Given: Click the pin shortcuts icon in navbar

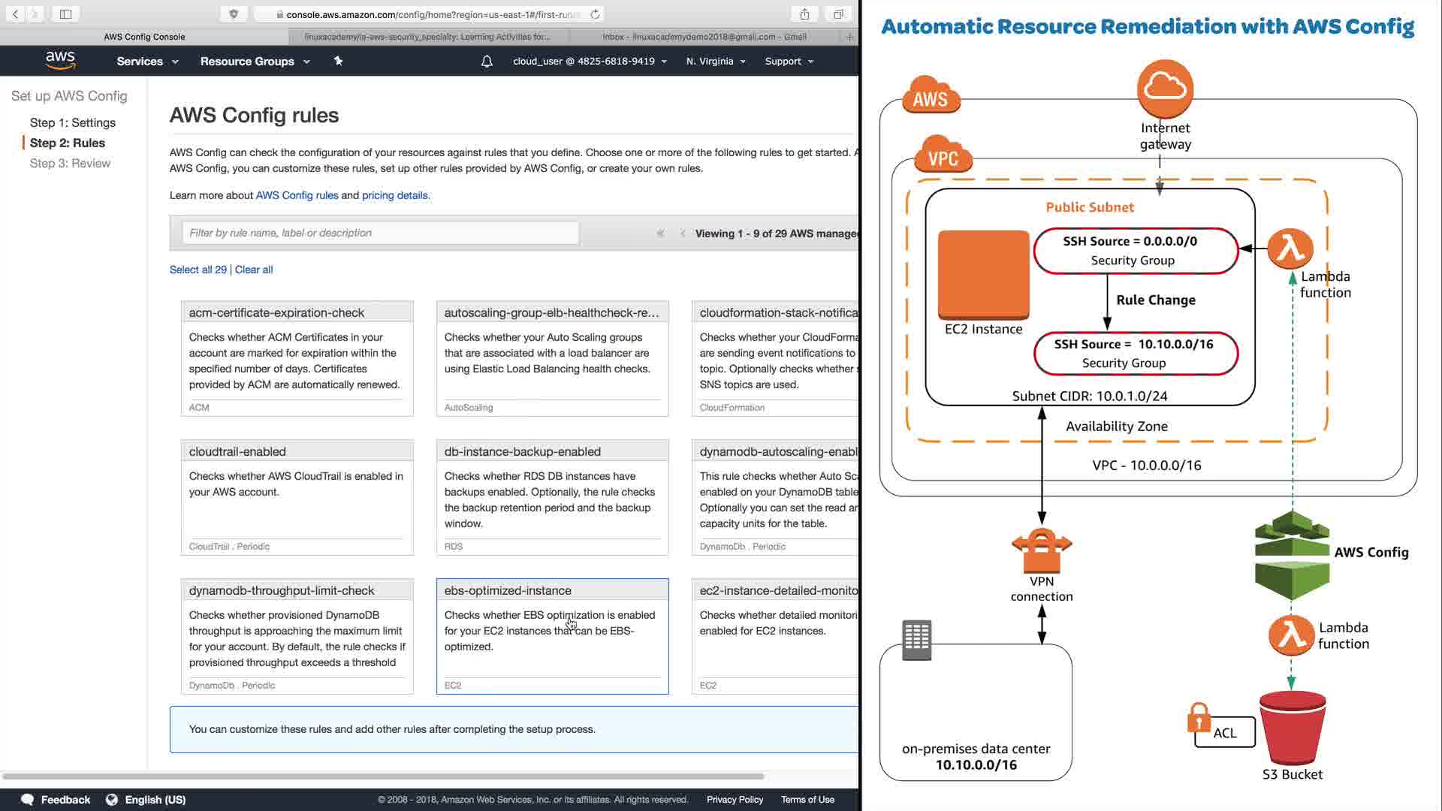Looking at the screenshot, I should pyautogui.click(x=338, y=61).
